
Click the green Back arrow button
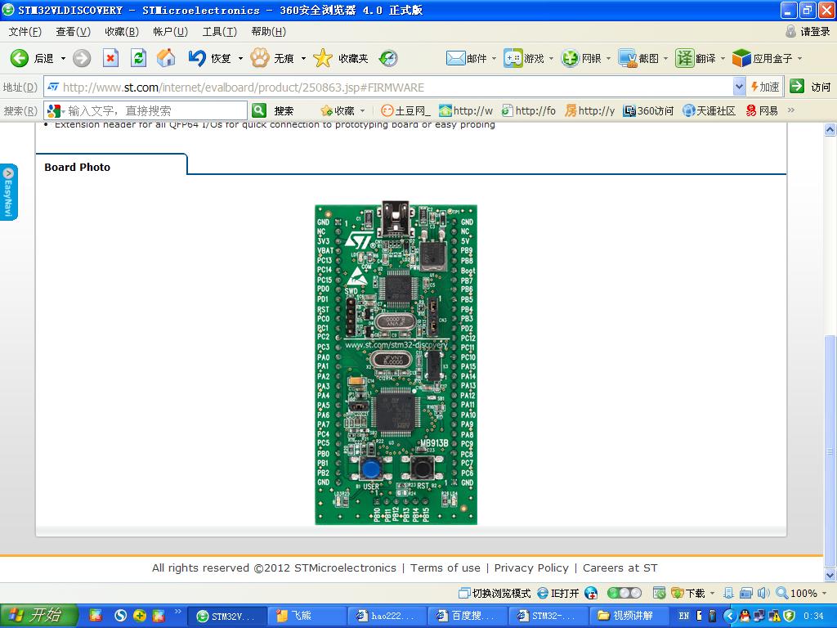[20, 58]
